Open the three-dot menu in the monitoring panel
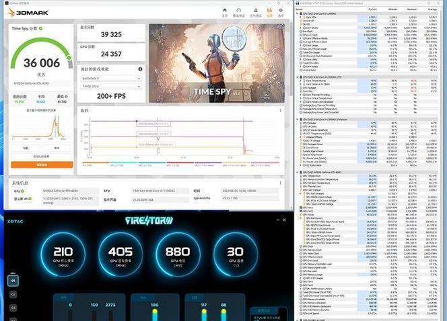This screenshot has width=447, height=321. click(280, 111)
